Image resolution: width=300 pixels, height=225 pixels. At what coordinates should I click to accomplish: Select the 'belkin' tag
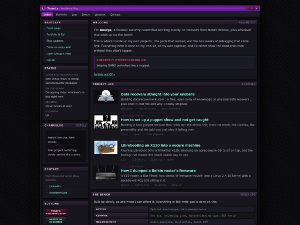tap(125, 185)
